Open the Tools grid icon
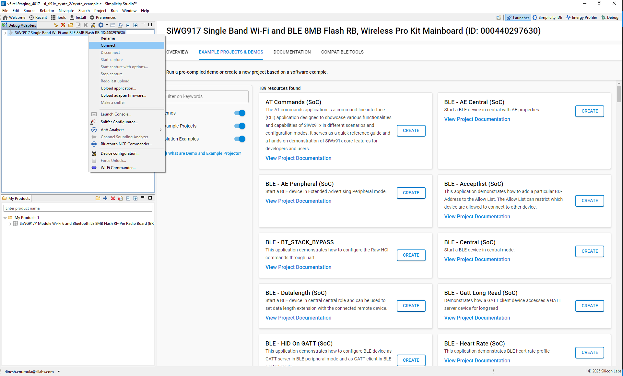The image size is (623, 376). pyautogui.click(x=53, y=18)
